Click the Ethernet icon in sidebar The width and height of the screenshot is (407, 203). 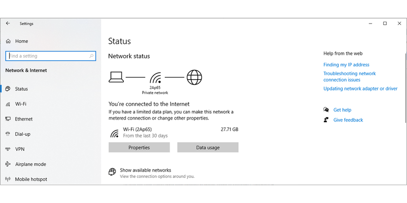(x=8, y=119)
